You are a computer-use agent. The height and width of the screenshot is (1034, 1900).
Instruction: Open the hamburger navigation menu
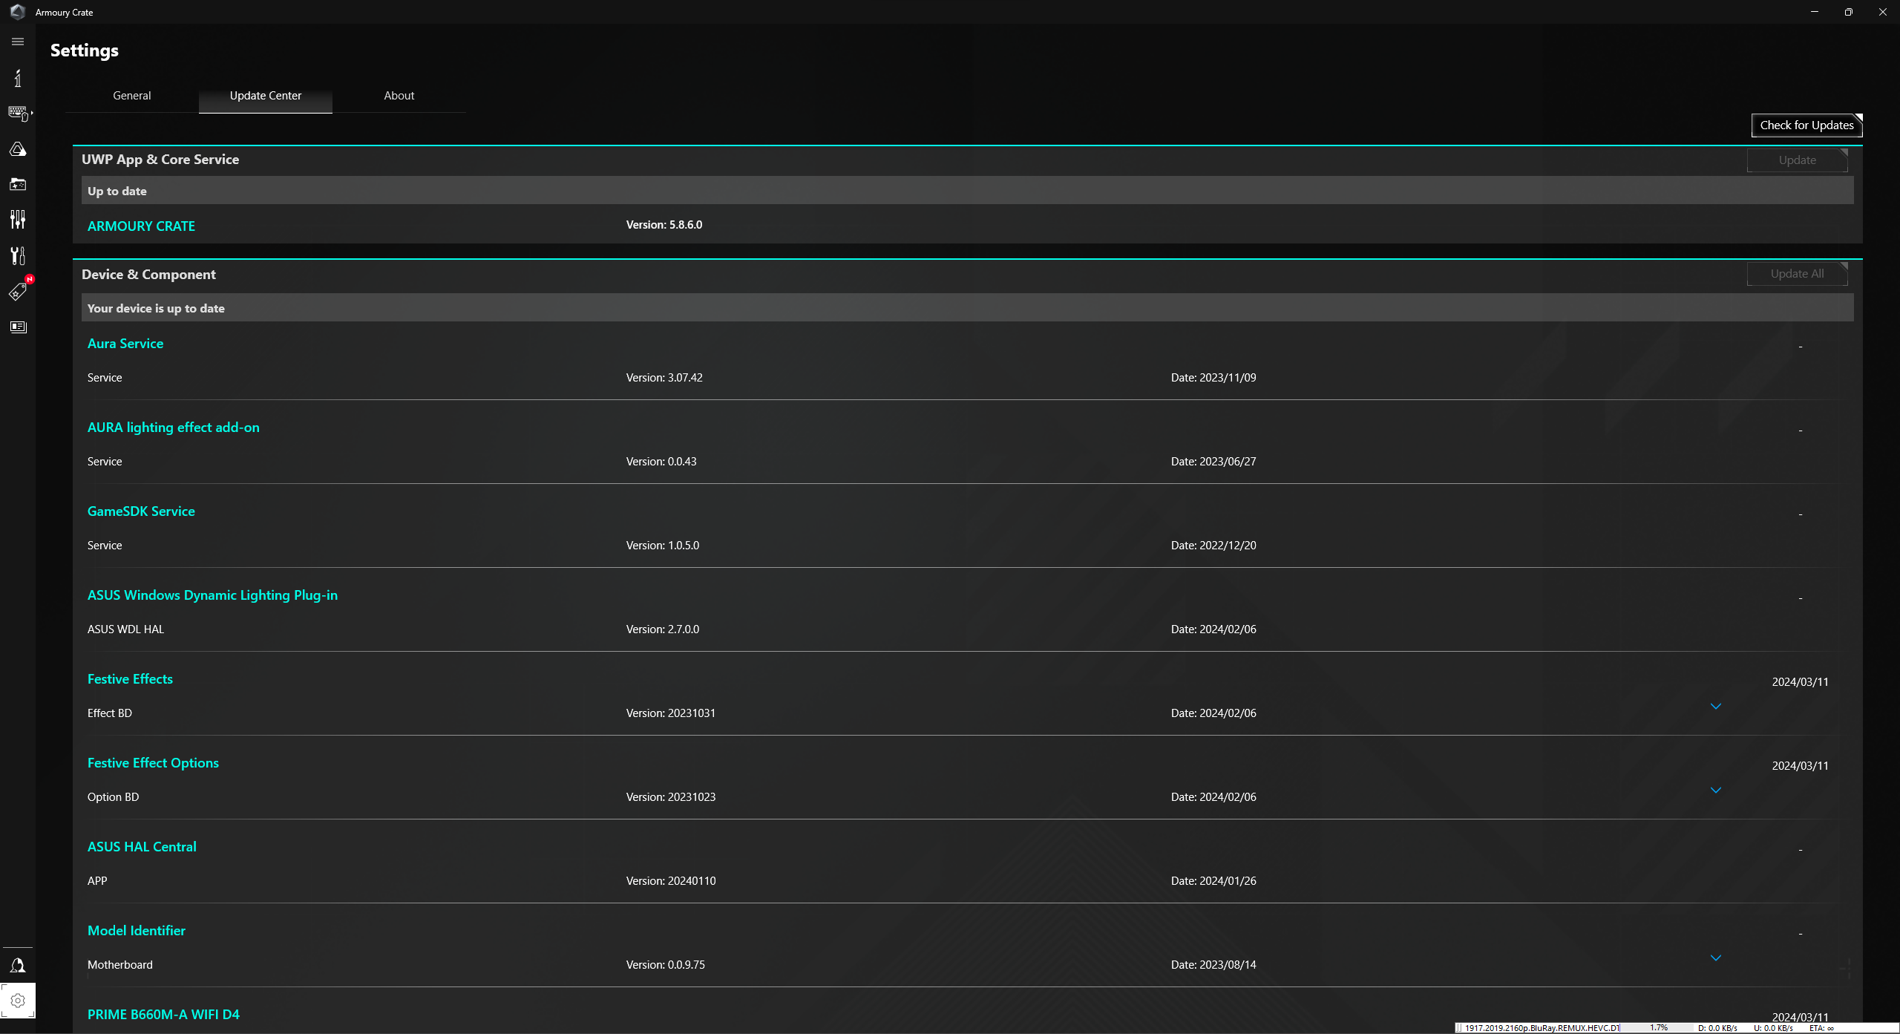tap(18, 42)
